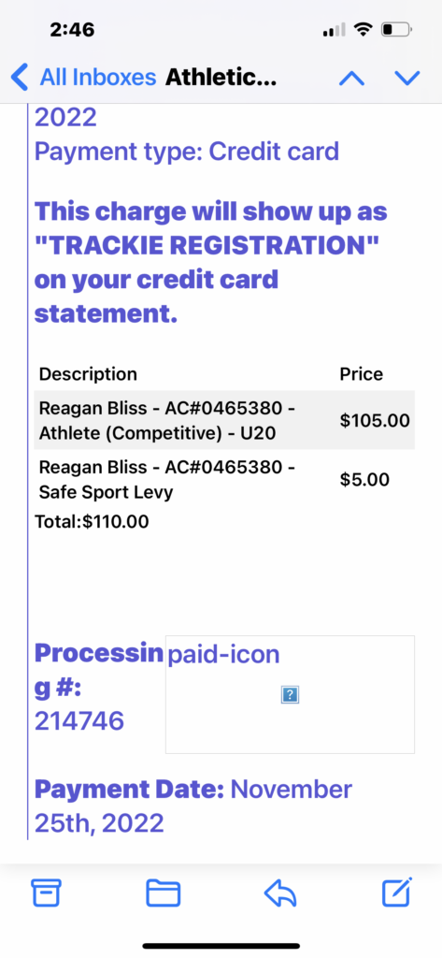Select the Athlete (Competitive) - U20 row
Image resolution: width=442 pixels, height=958 pixels.
224,420
